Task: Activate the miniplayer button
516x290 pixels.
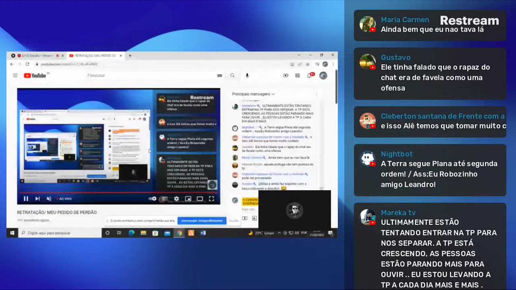Action: pos(188,199)
